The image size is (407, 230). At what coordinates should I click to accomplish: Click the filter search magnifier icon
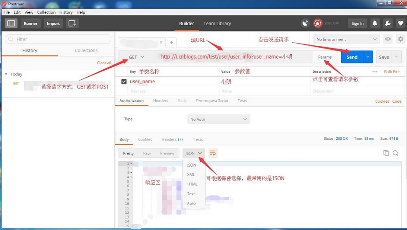click(11, 39)
